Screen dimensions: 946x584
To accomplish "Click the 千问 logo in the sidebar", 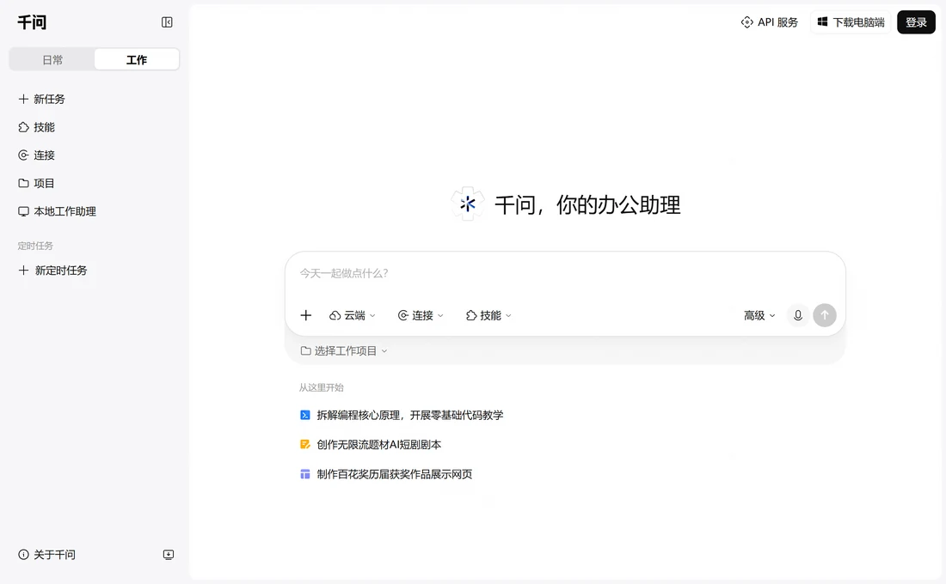I will [x=32, y=22].
